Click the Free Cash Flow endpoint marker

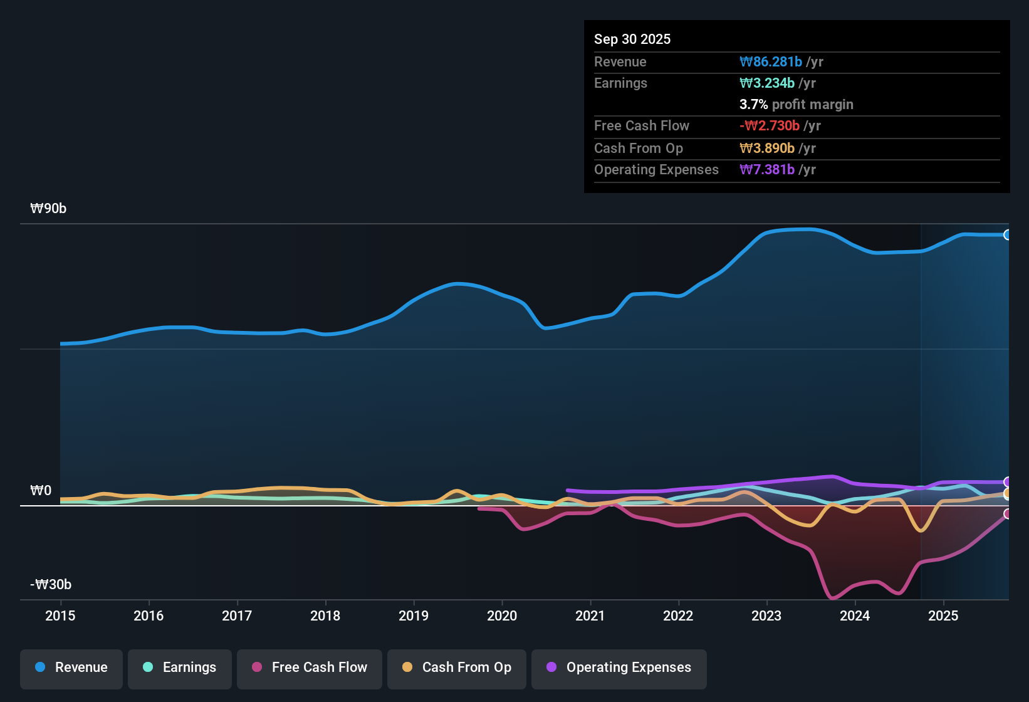coord(1008,515)
